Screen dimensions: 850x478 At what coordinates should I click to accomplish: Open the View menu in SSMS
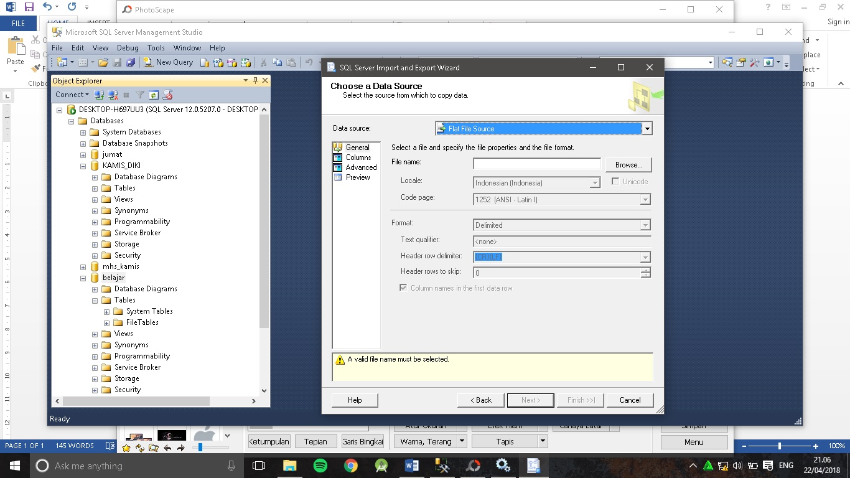click(x=100, y=48)
